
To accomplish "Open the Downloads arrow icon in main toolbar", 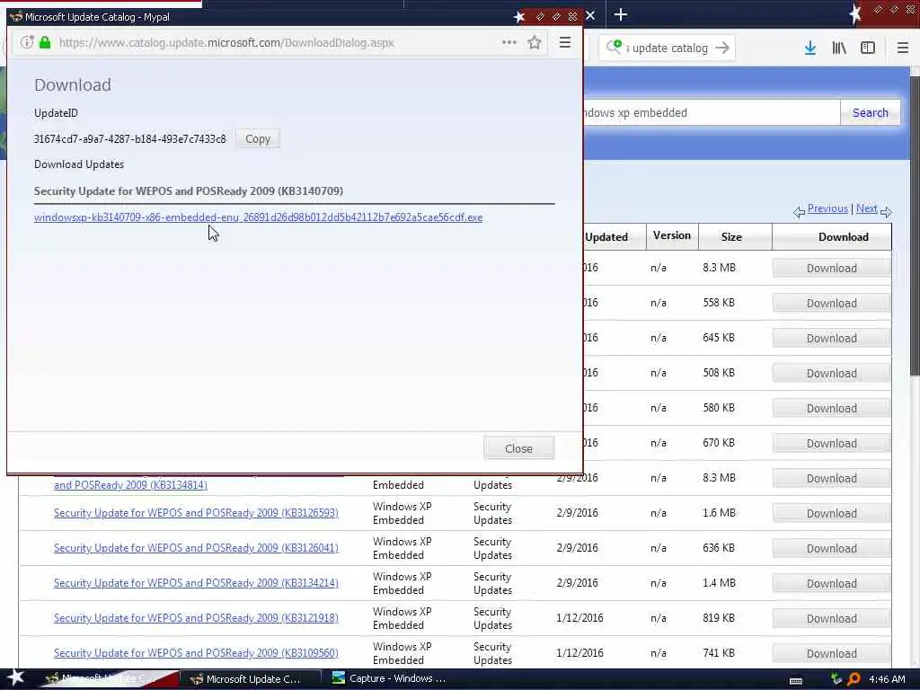I will pyautogui.click(x=810, y=49).
